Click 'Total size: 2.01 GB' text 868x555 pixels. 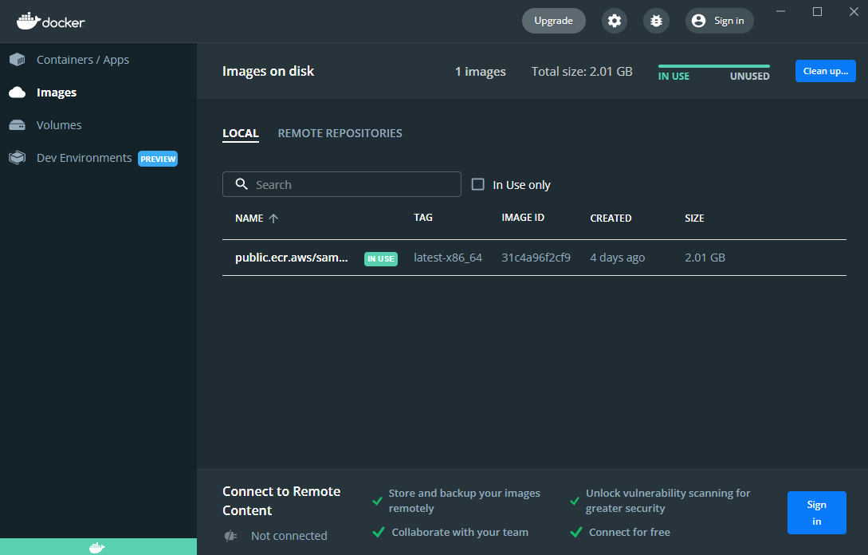pos(582,72)
